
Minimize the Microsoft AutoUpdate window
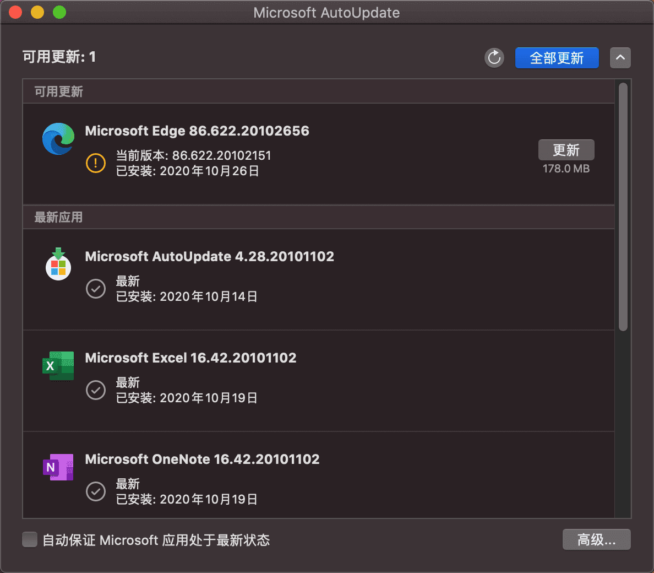click(37, 12)
